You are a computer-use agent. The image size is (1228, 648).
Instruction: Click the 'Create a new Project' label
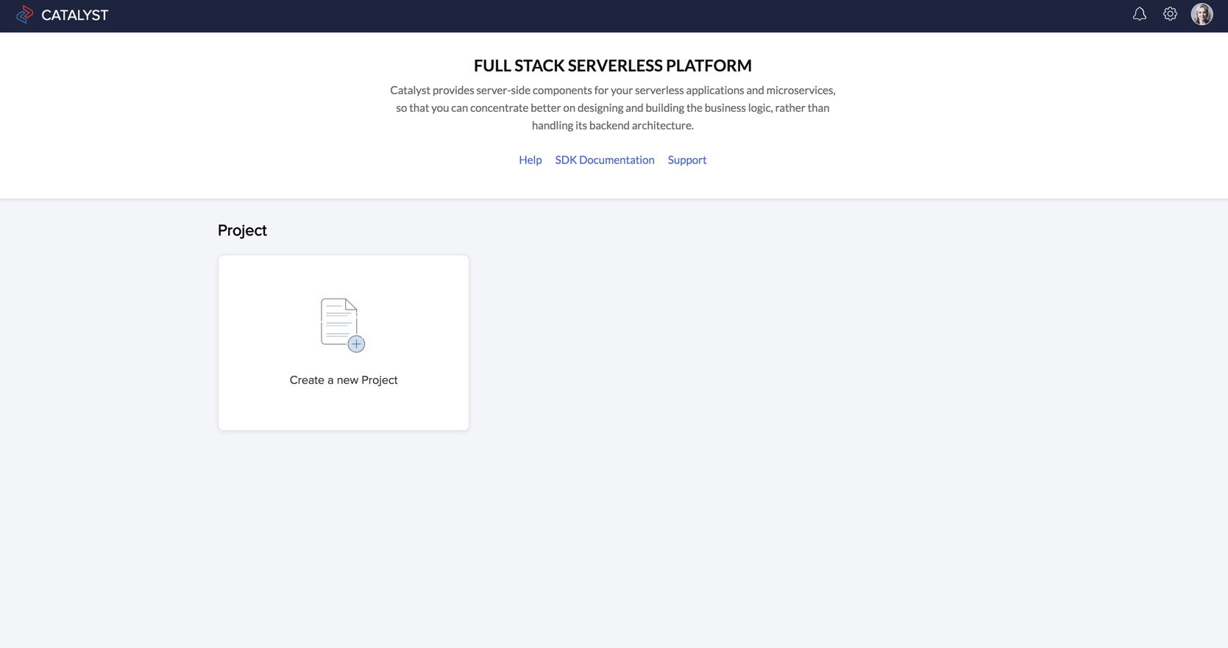(344, 380)
